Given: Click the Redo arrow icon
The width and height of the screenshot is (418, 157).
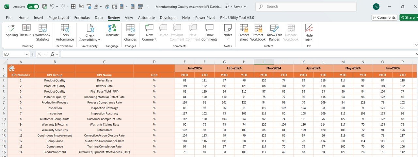Looking at the screenshot, I should (x=63, y=7).
